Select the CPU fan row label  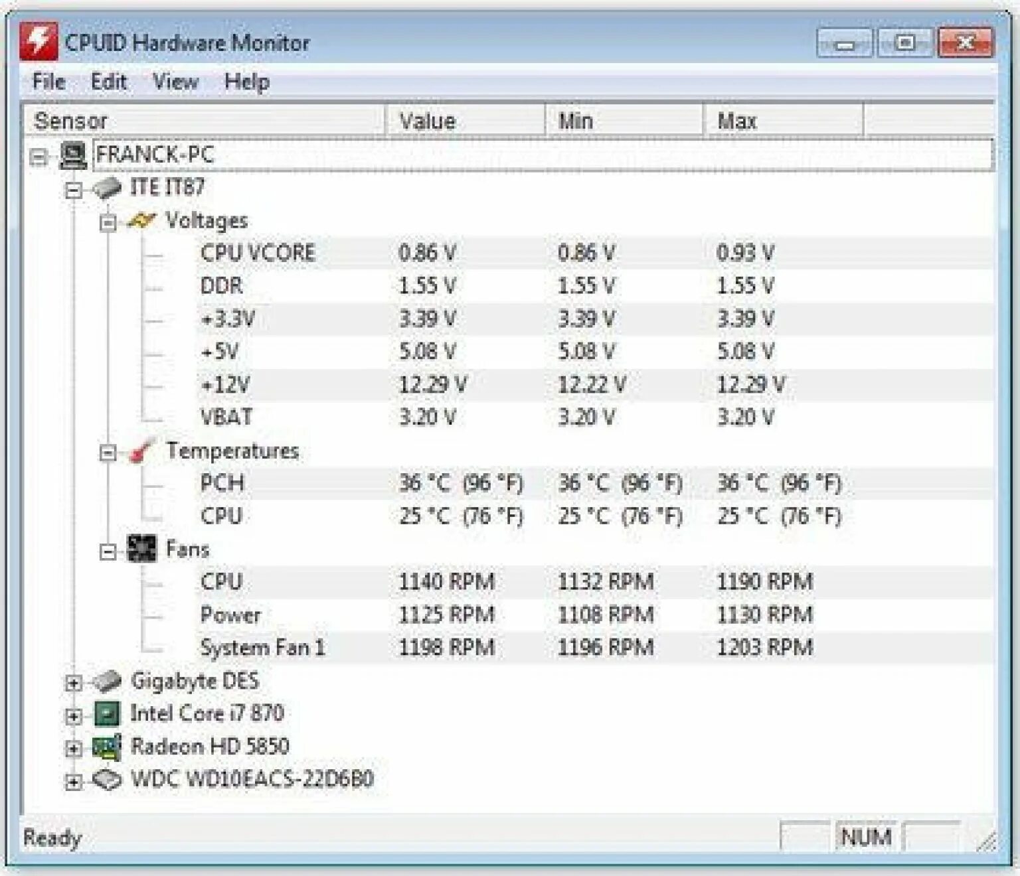(x=221, y=581)
